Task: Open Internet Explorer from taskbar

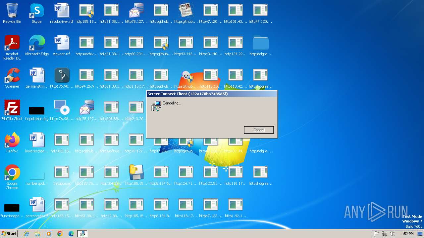Action: click(26, 234)
